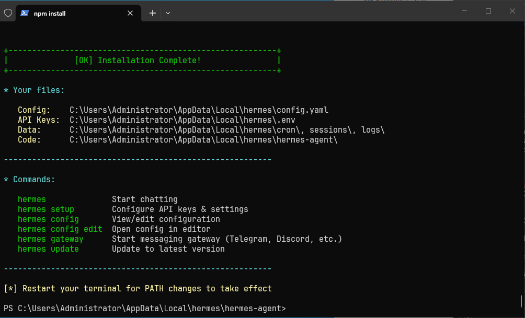Click "Configure API keys & settings" text

coord(180,209)
